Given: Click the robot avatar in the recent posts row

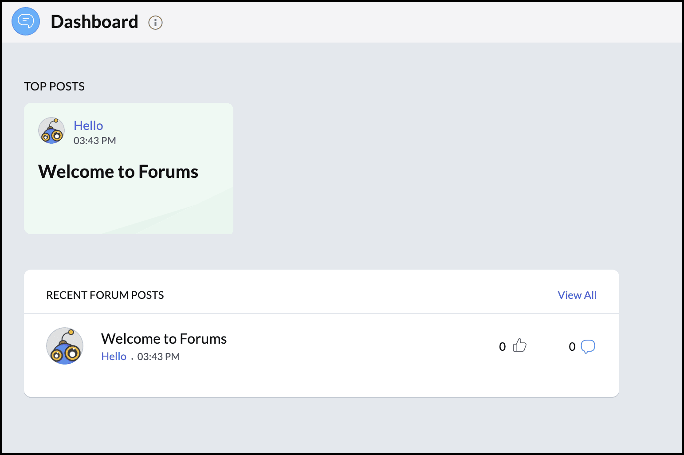Looking at the screenshot, I should (x=65, y=346).
